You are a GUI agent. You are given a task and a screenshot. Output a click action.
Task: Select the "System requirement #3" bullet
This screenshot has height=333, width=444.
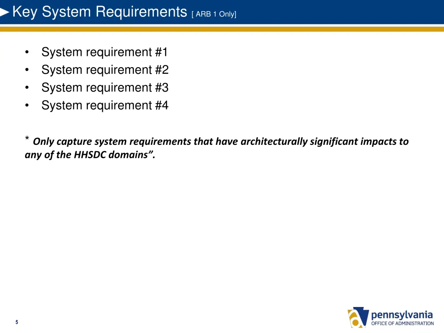105,88
